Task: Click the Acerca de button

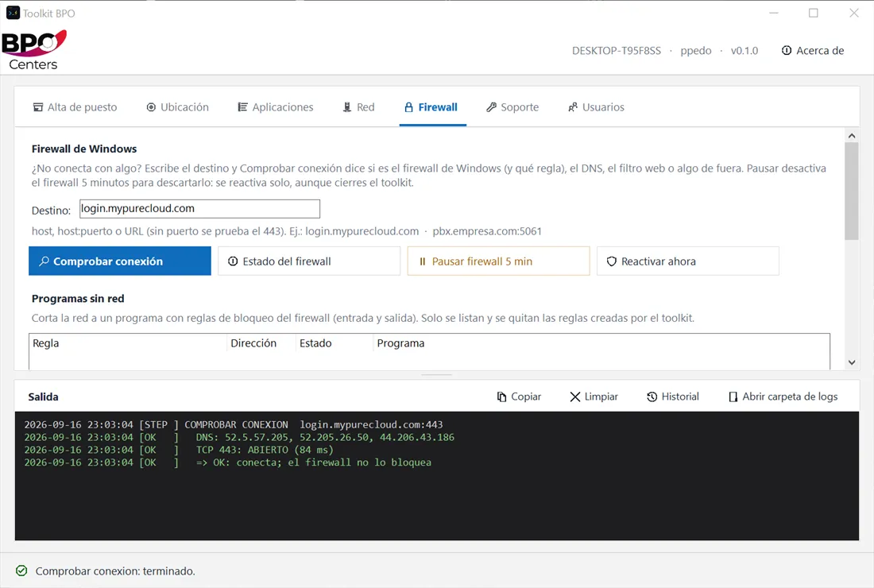Action: pos(813,51)
